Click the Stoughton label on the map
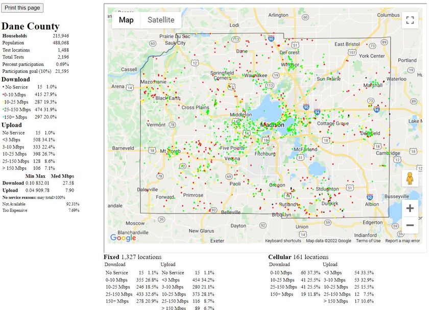434x310 pixels. pyautogui.click(x=327, y=189)
